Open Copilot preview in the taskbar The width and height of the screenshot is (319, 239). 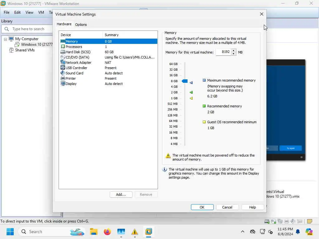(x=309, y=232)
